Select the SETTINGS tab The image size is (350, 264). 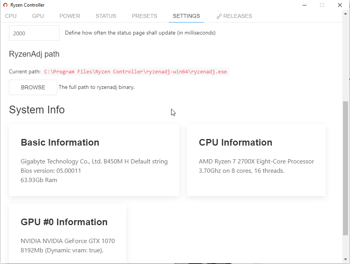pos(186,16)
